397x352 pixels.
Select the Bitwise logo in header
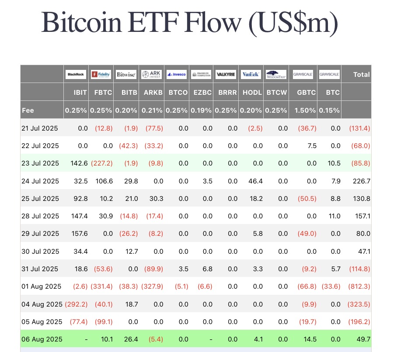[126, 74]
